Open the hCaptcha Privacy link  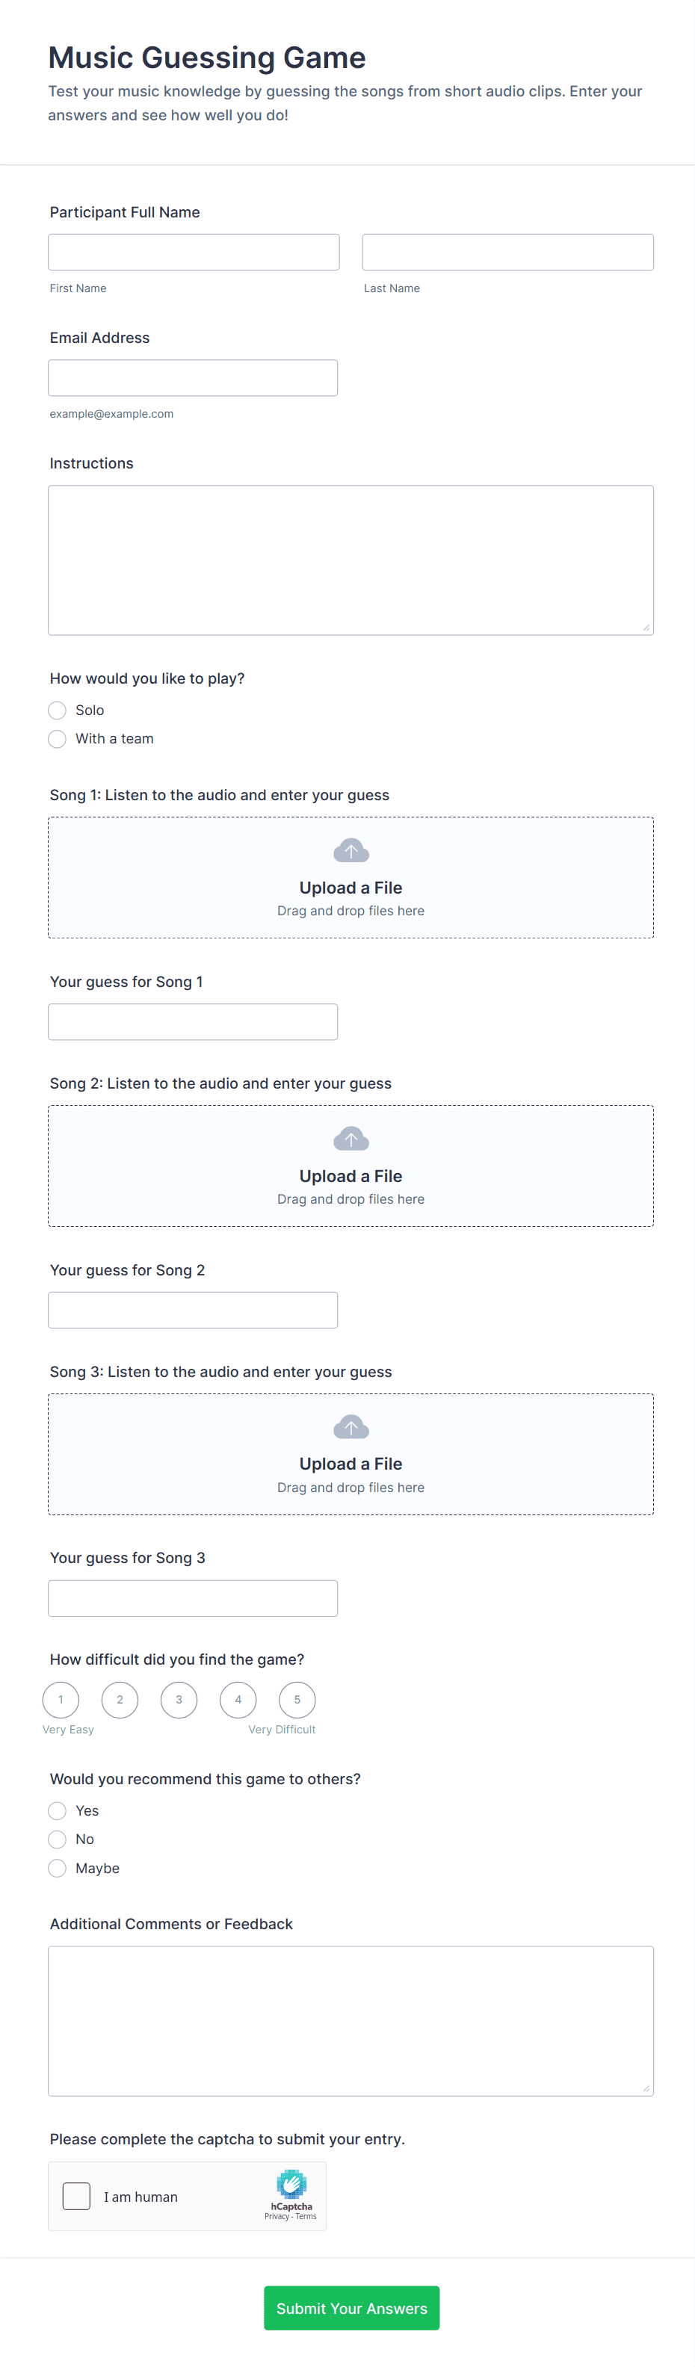click(276, 2216)
